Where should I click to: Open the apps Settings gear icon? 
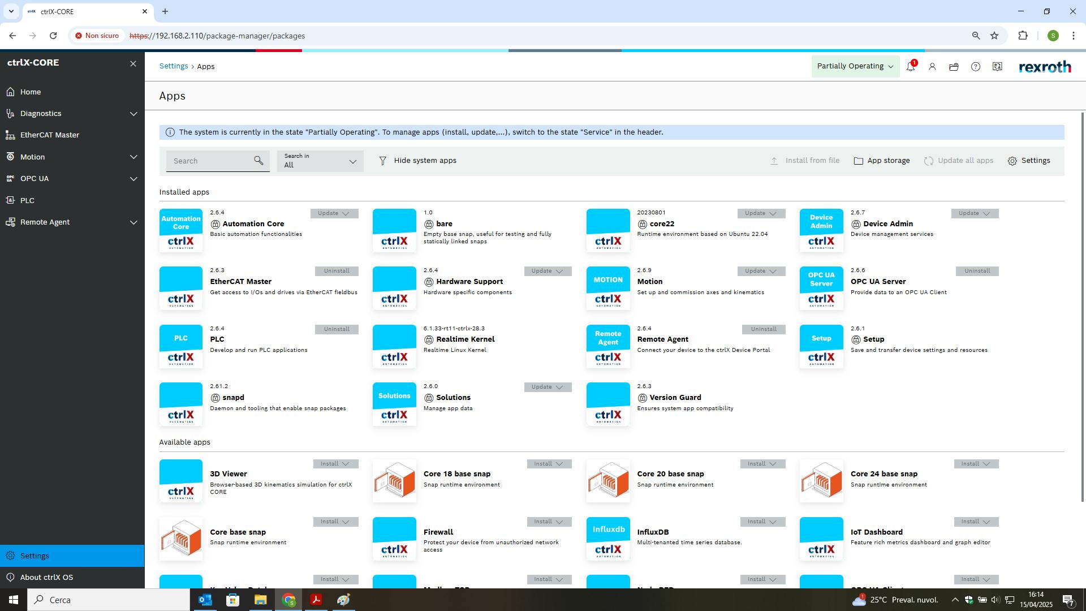tap(1012, 161)
